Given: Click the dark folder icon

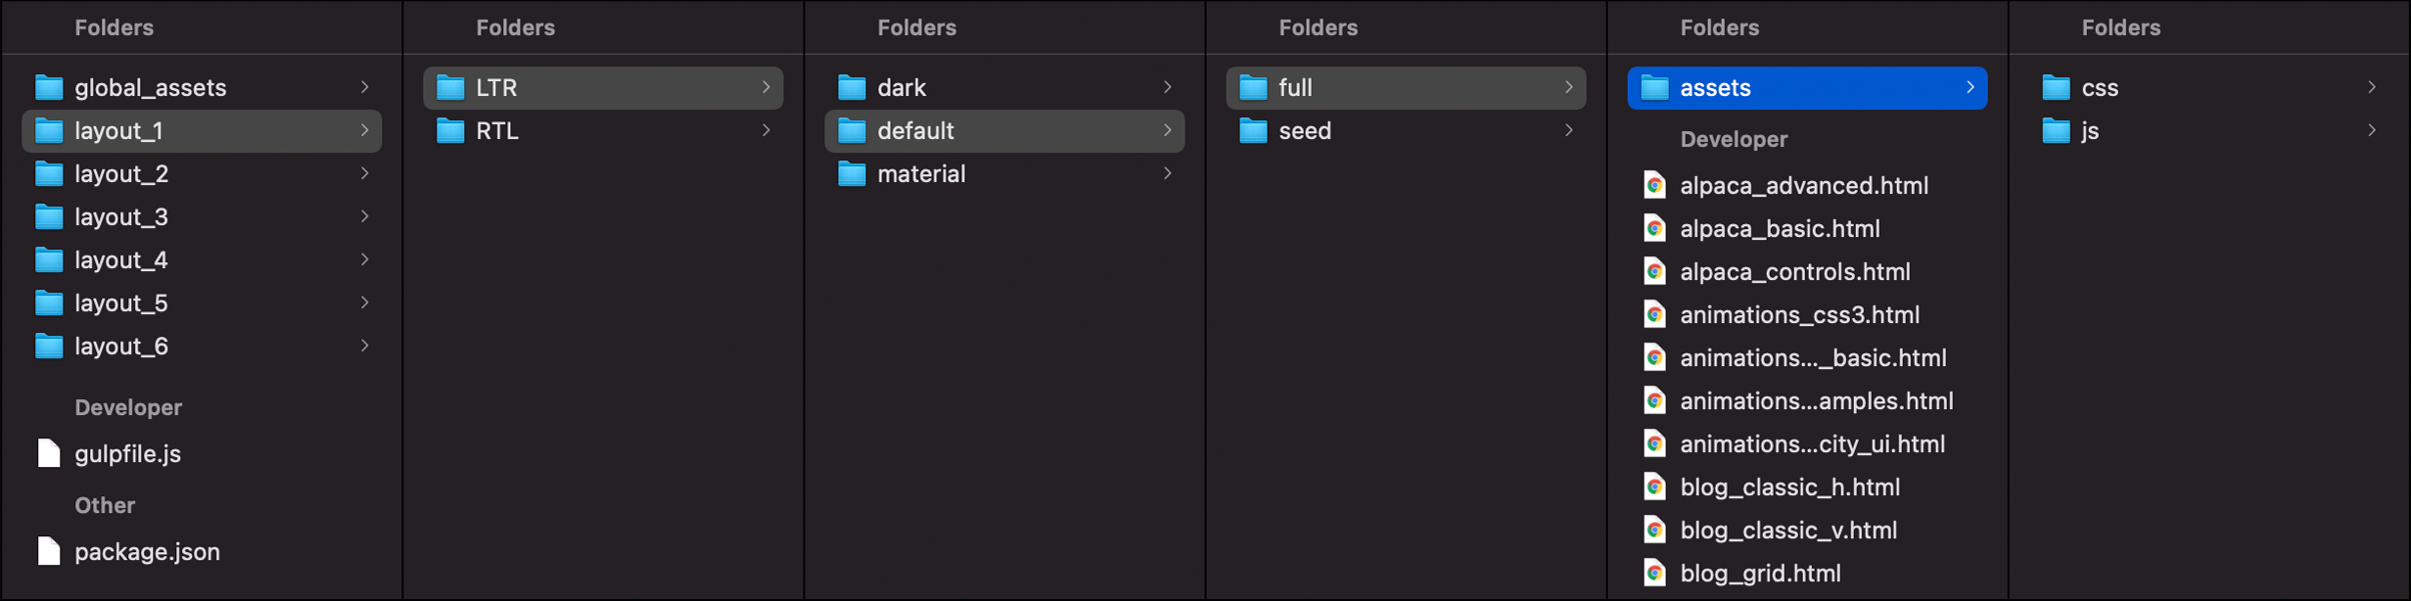Looking at the screenshot, I should tap(852, 88).
